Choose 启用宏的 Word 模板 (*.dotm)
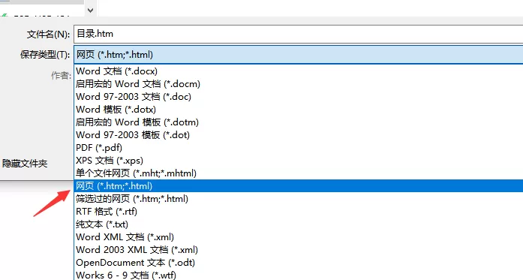Viewport: 523px width, 280px height. (x=298, y=122)
